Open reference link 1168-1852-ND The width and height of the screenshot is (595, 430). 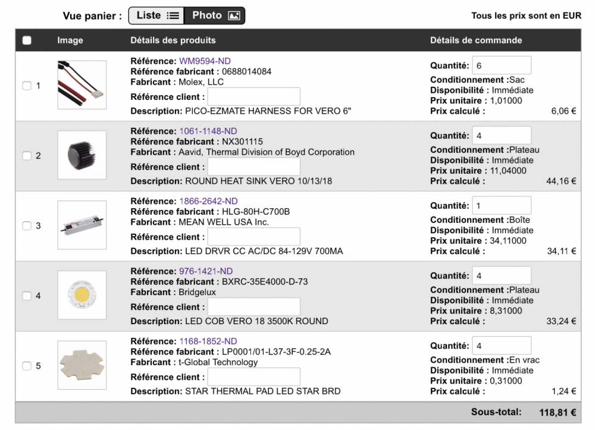point(208,341)
